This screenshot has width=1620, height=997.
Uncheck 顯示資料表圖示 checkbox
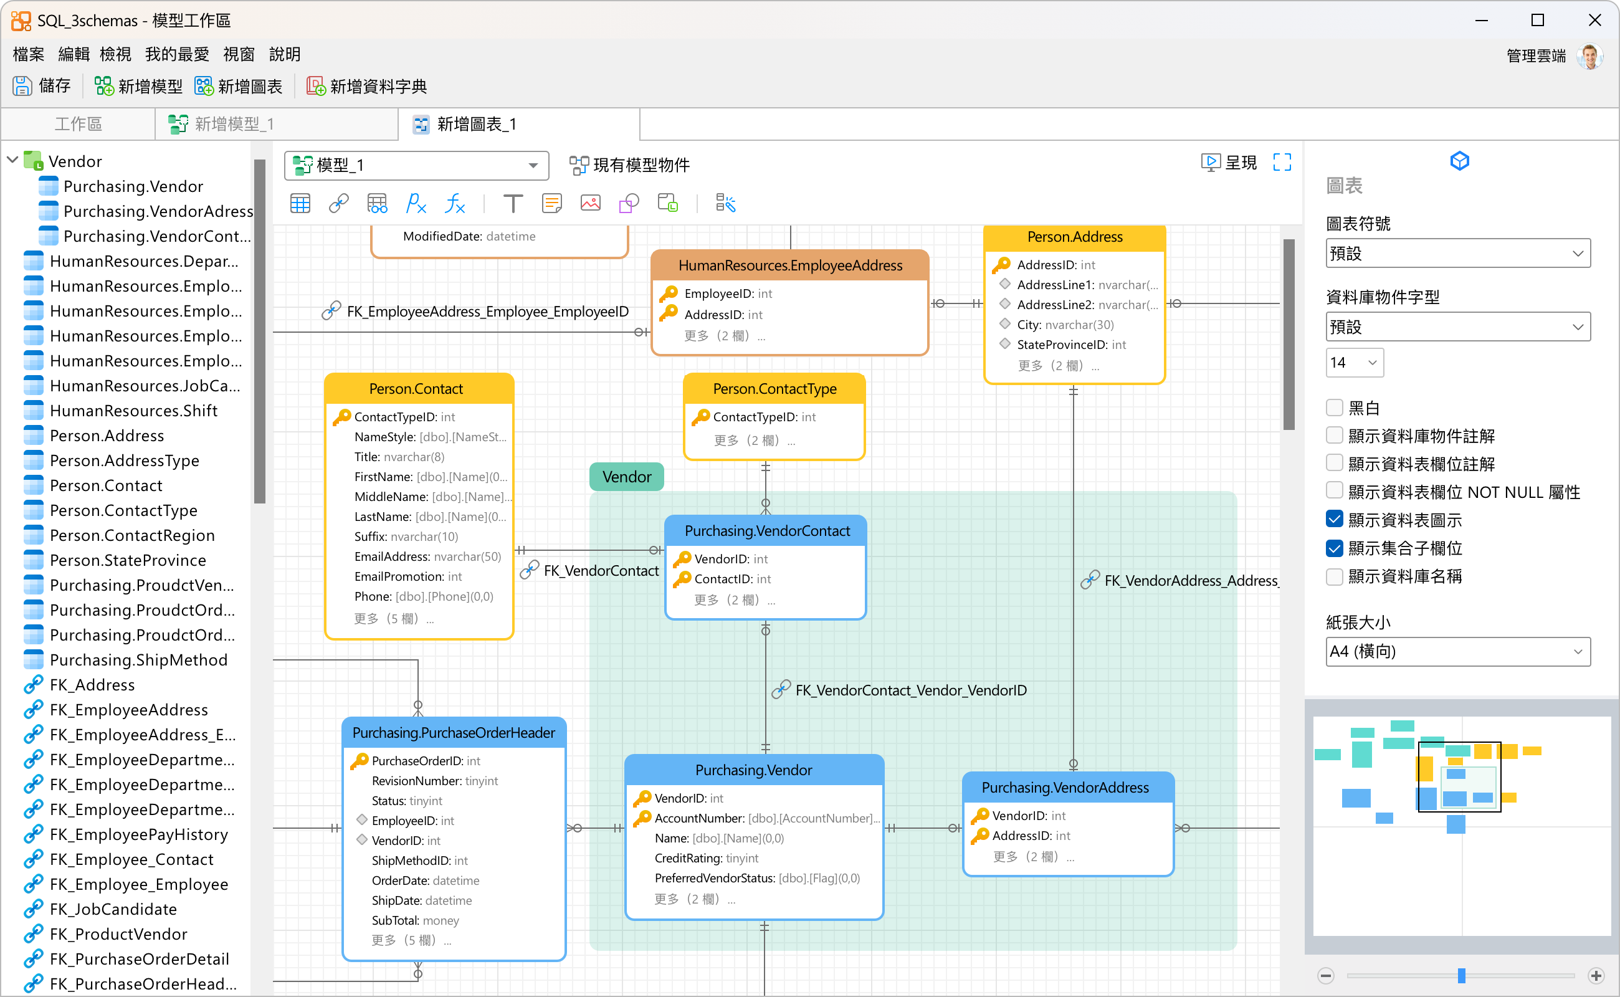pos(1335,520)
